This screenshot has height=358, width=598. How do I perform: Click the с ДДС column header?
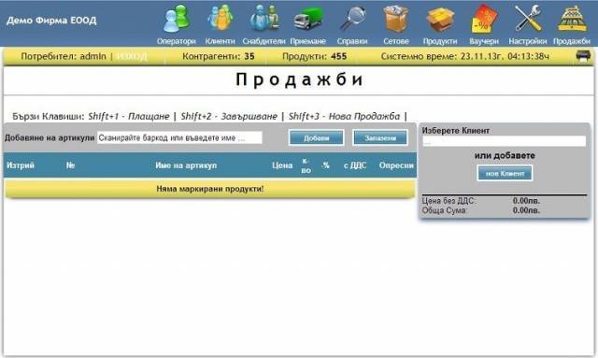[x=355, y=165]
